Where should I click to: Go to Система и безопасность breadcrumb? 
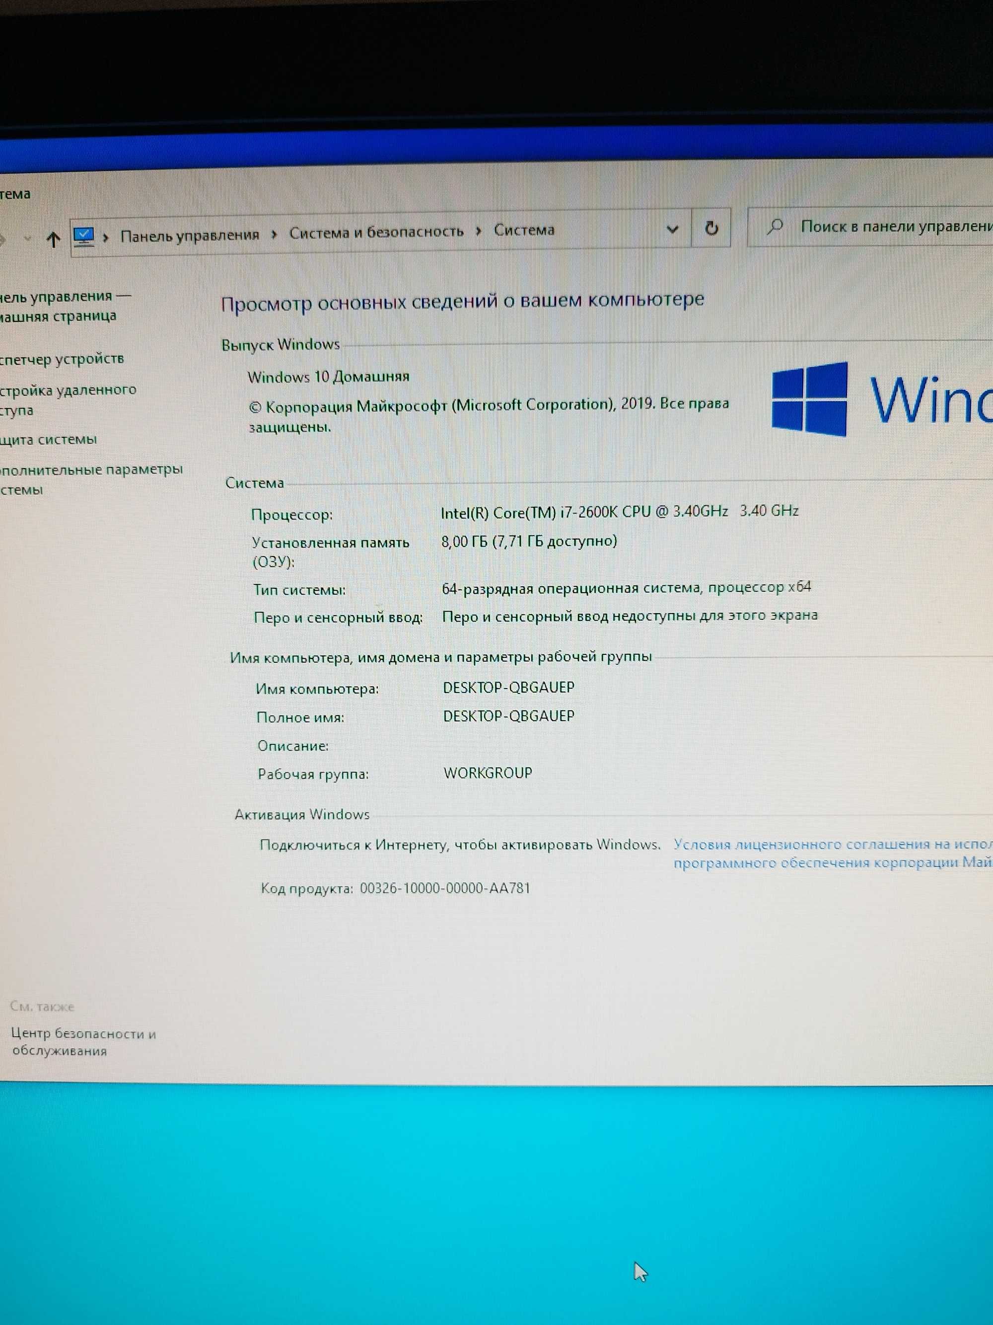point(376,232)
